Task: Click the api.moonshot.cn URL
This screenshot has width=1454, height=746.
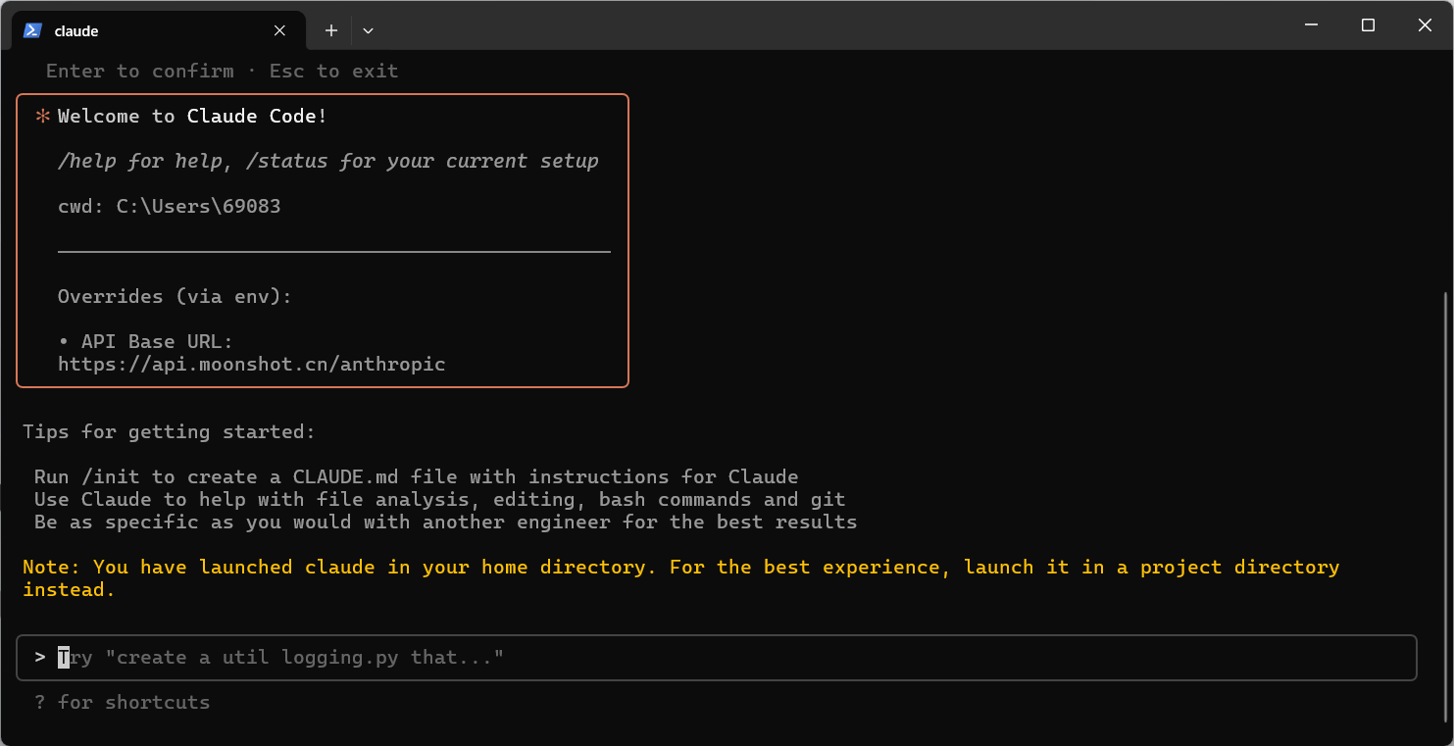Action: tap(251, 364)
